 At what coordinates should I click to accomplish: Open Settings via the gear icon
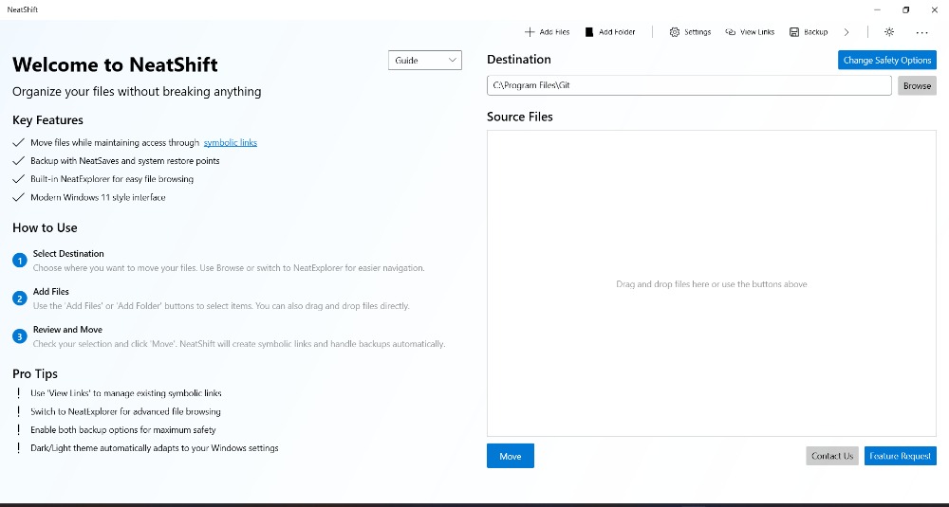[675, 32]
